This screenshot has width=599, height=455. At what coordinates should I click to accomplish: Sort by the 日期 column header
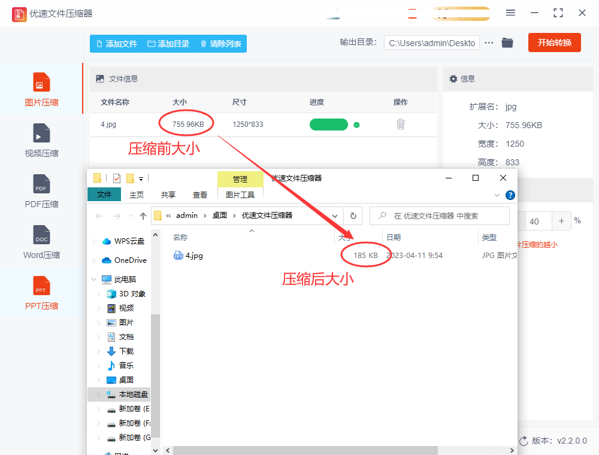point(394,238)
